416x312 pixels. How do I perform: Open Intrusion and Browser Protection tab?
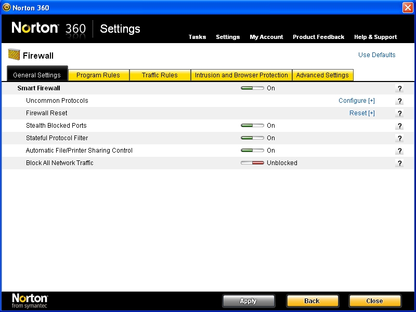[241, 75]
